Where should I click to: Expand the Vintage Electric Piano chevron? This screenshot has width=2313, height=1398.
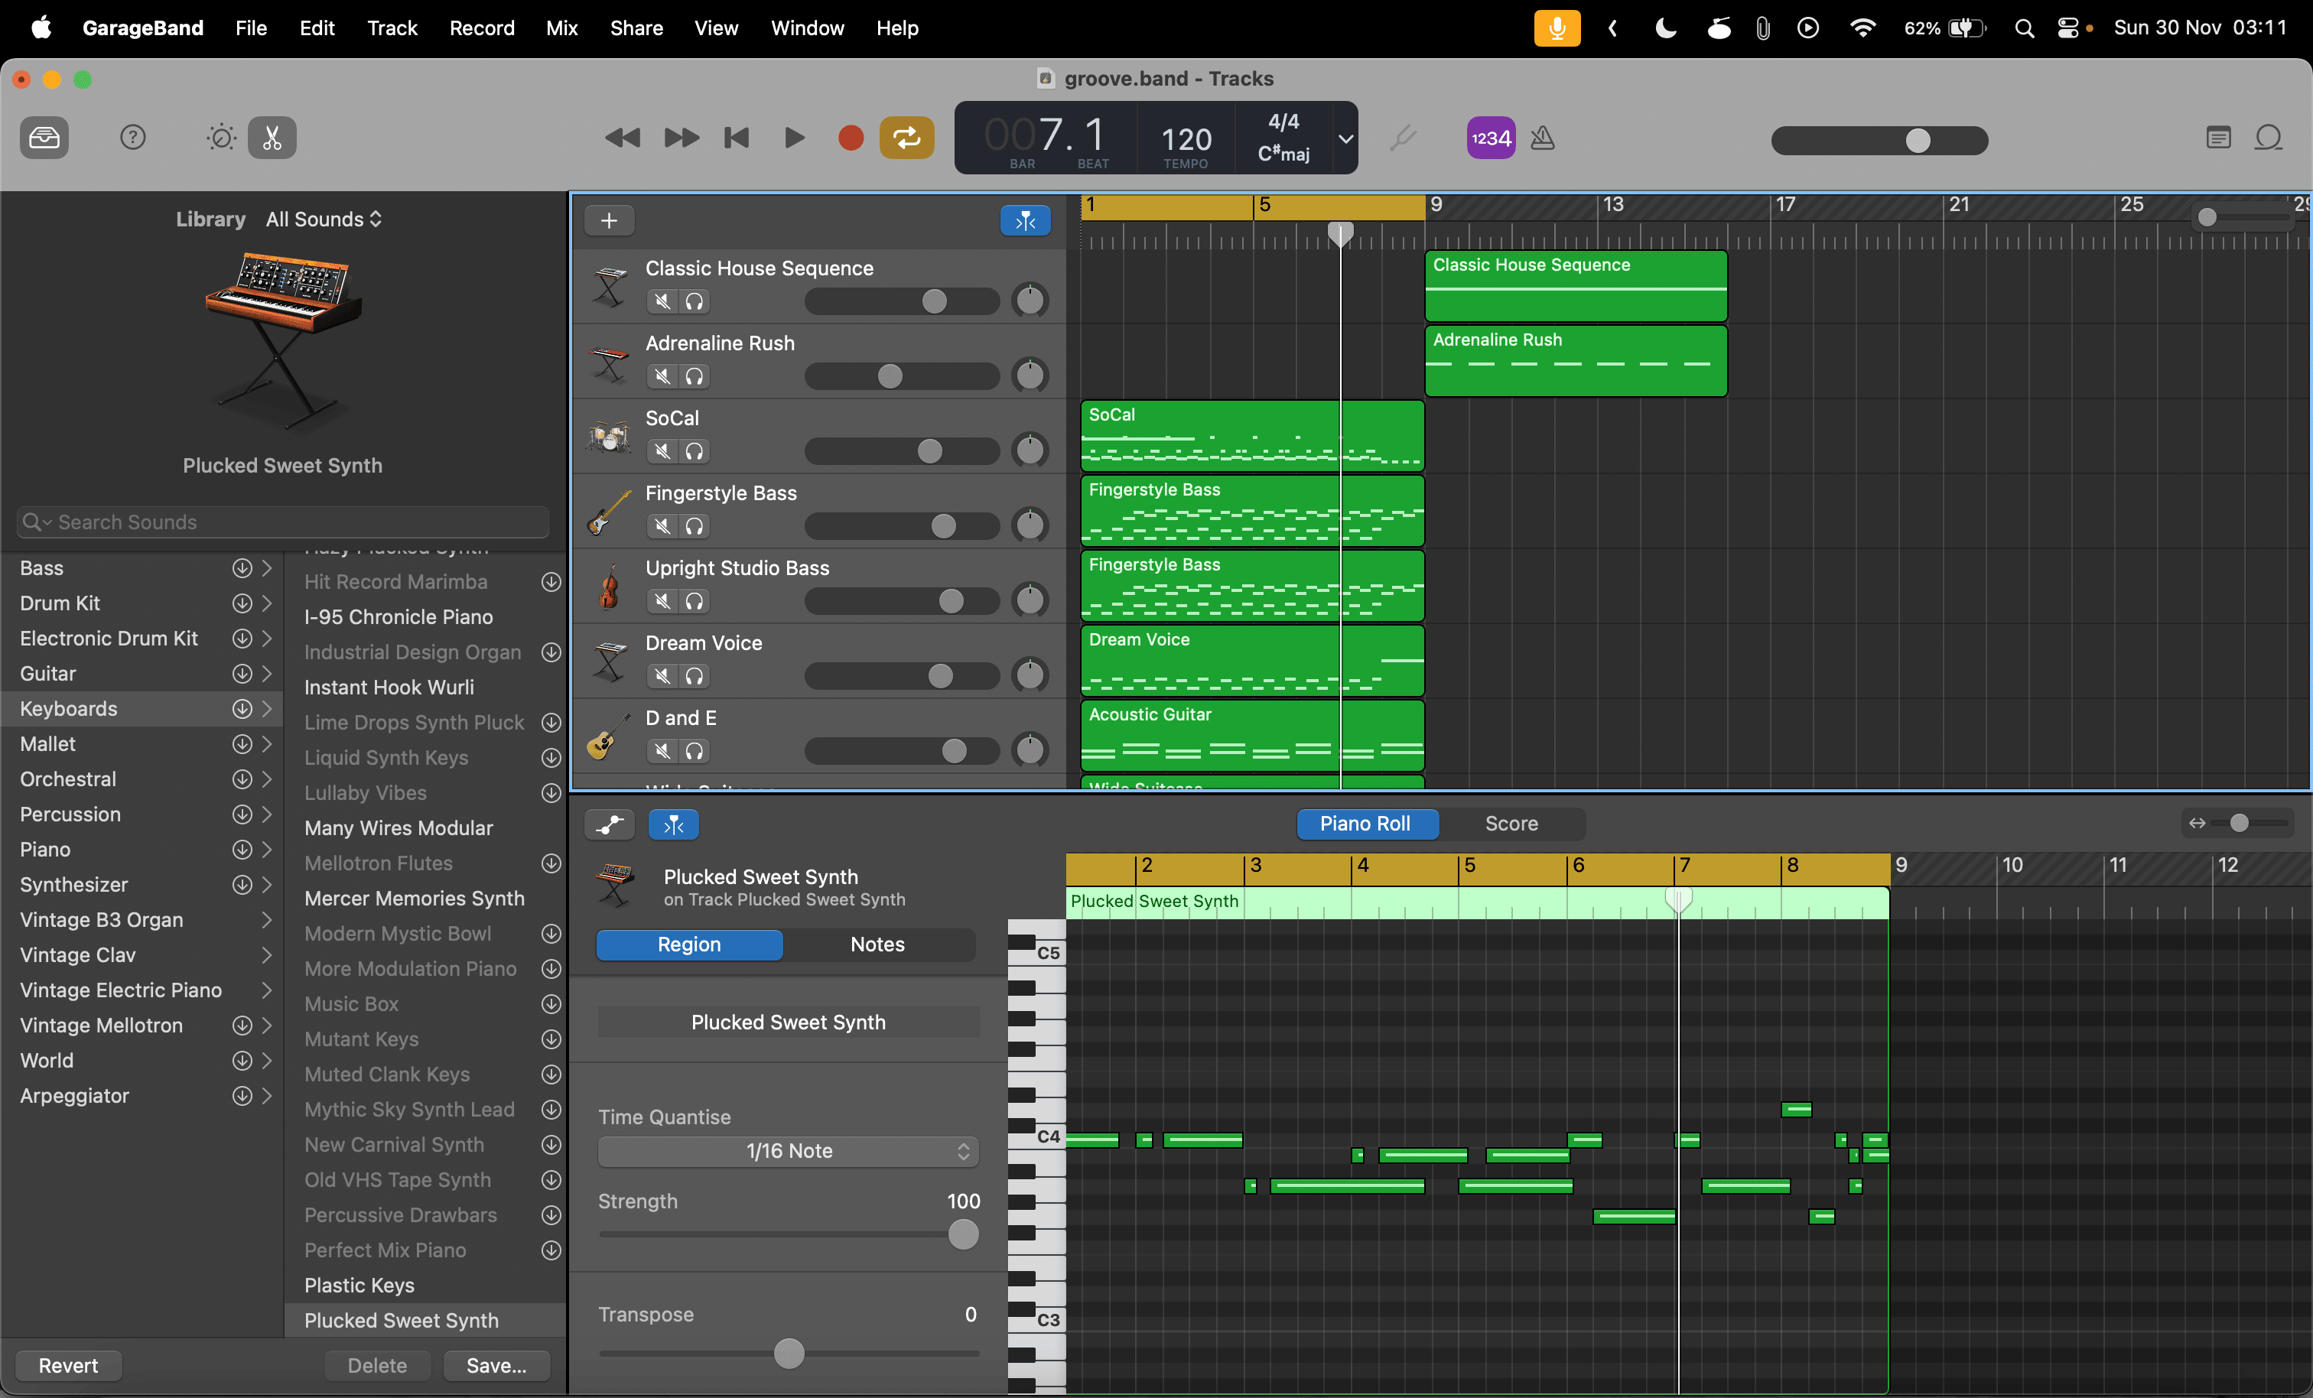pyautogui.click(x=268, y=990)
